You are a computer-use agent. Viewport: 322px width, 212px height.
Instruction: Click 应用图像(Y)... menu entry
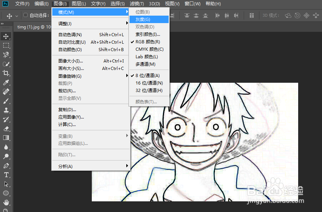coord(91,117)
